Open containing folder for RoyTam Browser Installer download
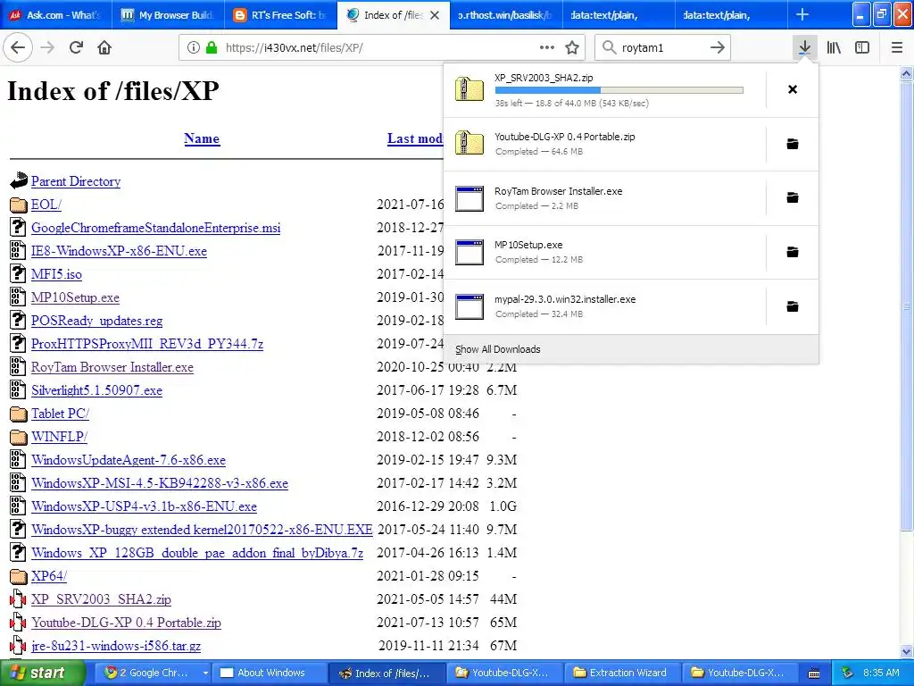The height and width of the screenshot is (686, 914). pos(793,197)
